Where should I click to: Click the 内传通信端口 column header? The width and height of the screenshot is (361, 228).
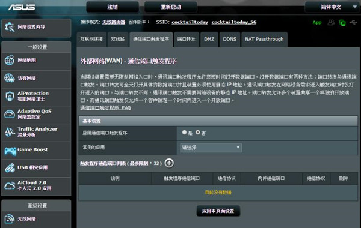coord(271,178)
